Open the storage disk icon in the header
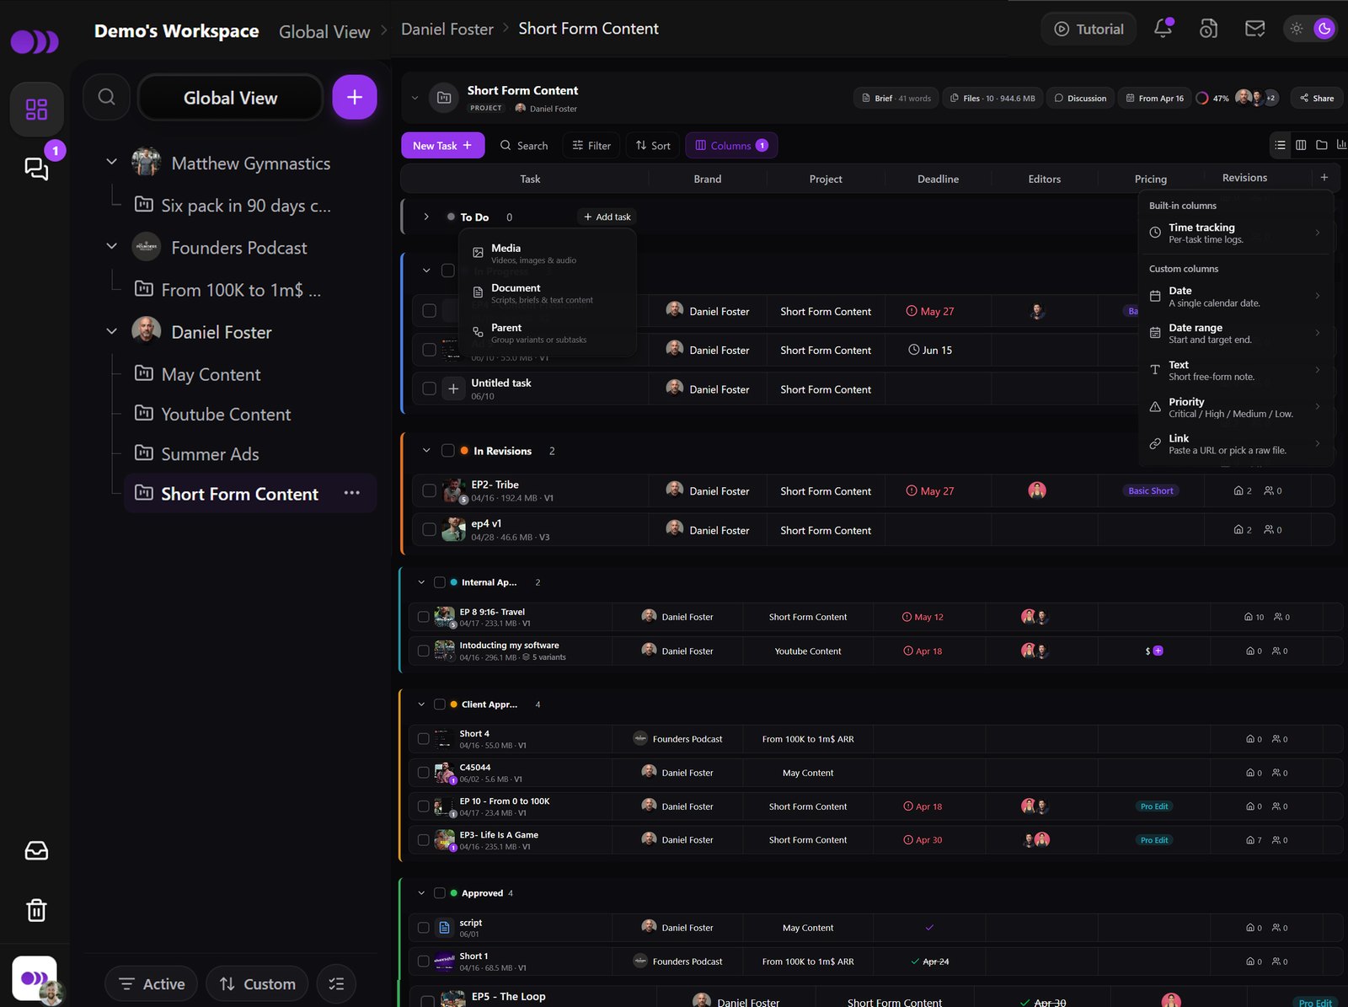The image size is (1348, 1007). [x=1209, y=29]
